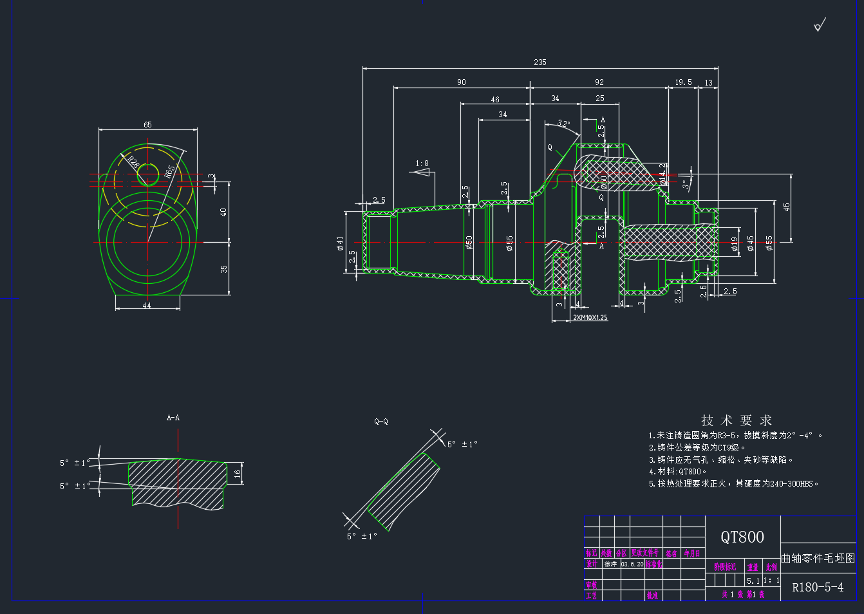Click the A-A section view label
Image resolution: width=864 pixels, height=614 pixels.
(x=173, y=418)
